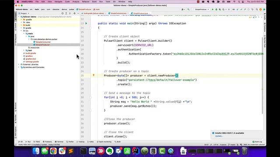Screen dimensions: 280x157
Task: Open the File menu
Action: [37, 2]
